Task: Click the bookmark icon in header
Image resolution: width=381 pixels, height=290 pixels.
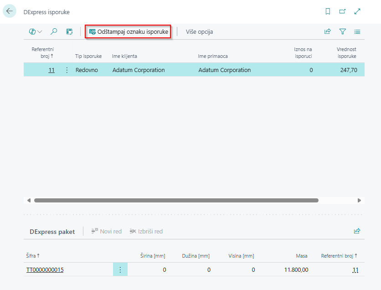Action: 328,12
